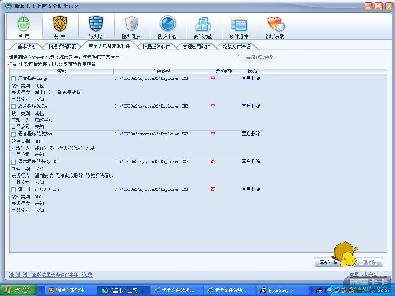Viewport: 395px width, 296px height.
Task: Click the 立即清除 clean now button
Action: pyautogui.click(x=368, y=262)
